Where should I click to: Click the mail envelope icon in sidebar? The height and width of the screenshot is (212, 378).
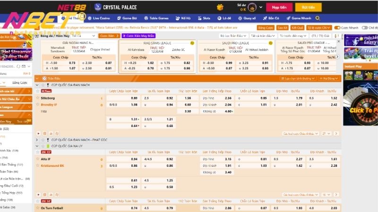click(23, 66)
